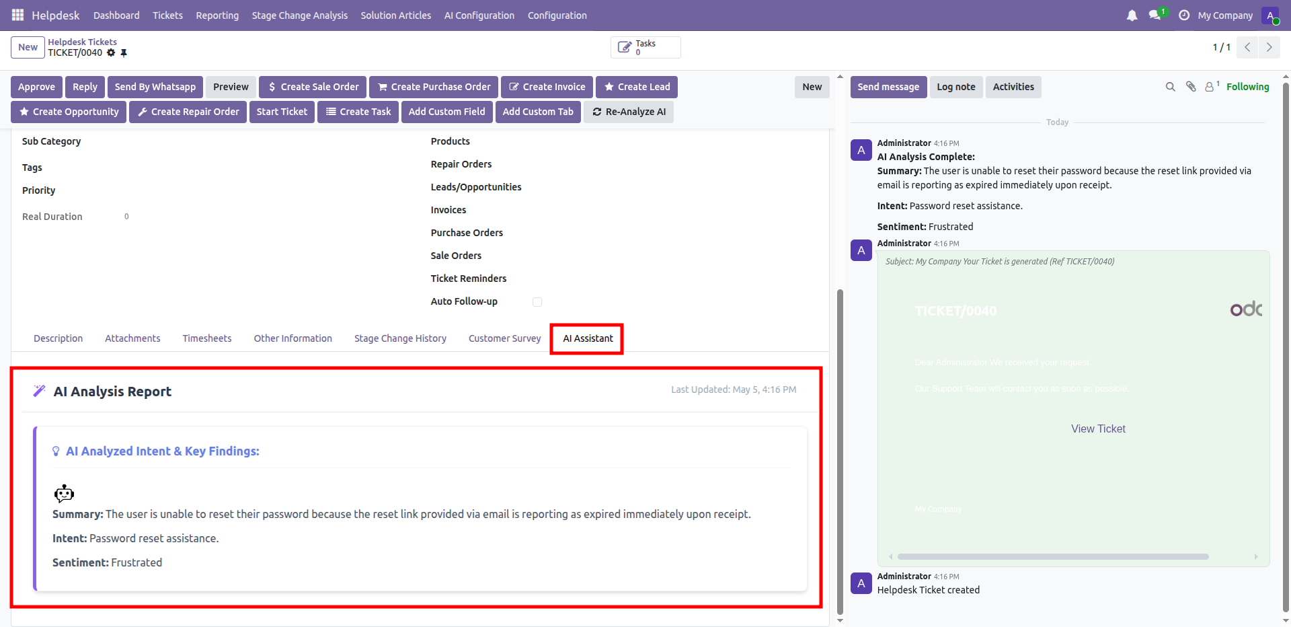Click Send By Whatsapp button

(155, 87)
